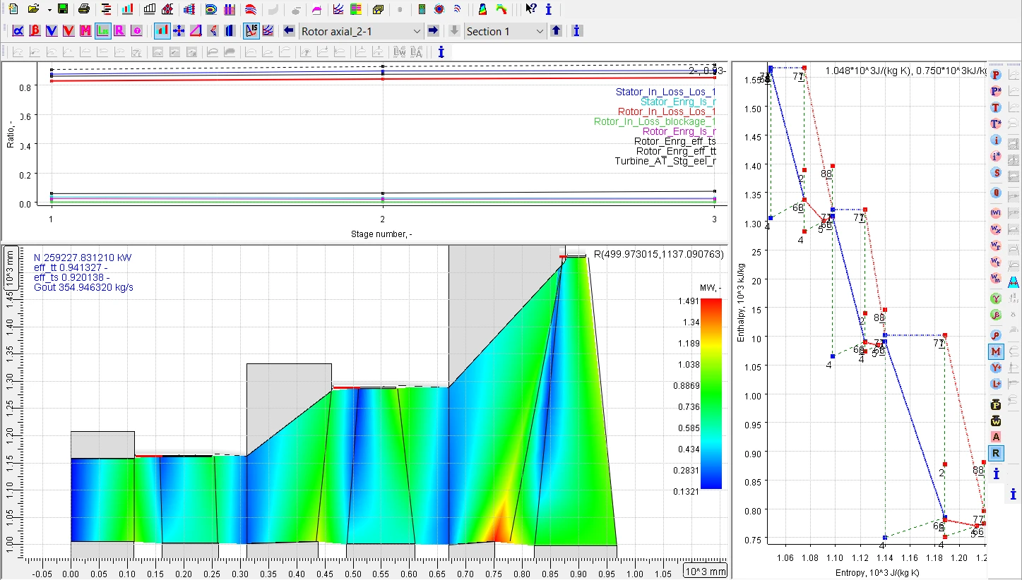The height and width of the screenshot is (580, 1022).
Task: Toggle the R button in right sidebar
Action: 996,453
